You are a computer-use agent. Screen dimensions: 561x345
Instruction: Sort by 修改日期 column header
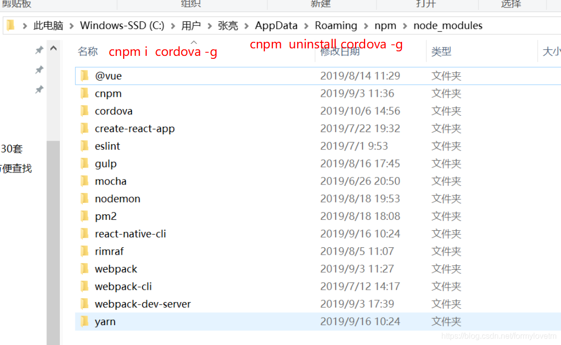pos(340,52)
